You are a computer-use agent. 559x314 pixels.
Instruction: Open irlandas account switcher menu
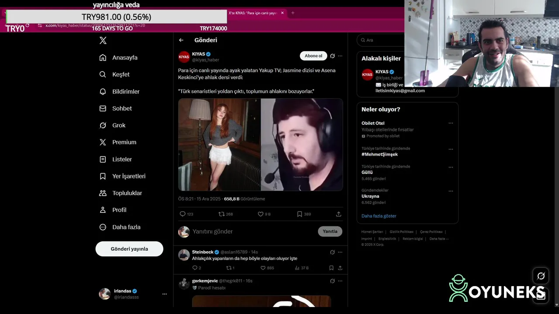coord(133,294)
